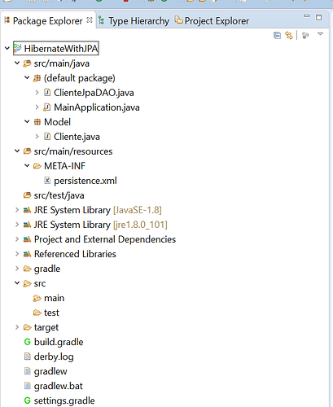Expand the target folder
333x407 pixels.
(17, 327)
